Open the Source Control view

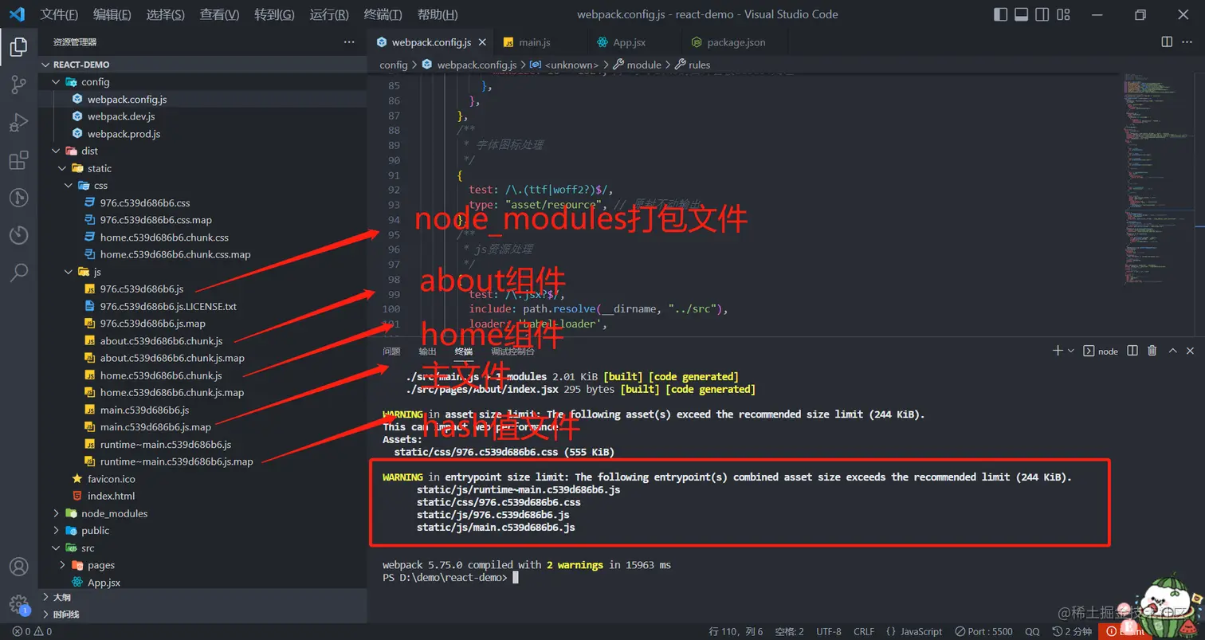click(18, 85)
